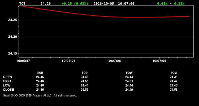The width and height of the screenshot is (199, 106).
Task: Click the +0.15 (0.63%) change value
Action: (x=75, y=3)
